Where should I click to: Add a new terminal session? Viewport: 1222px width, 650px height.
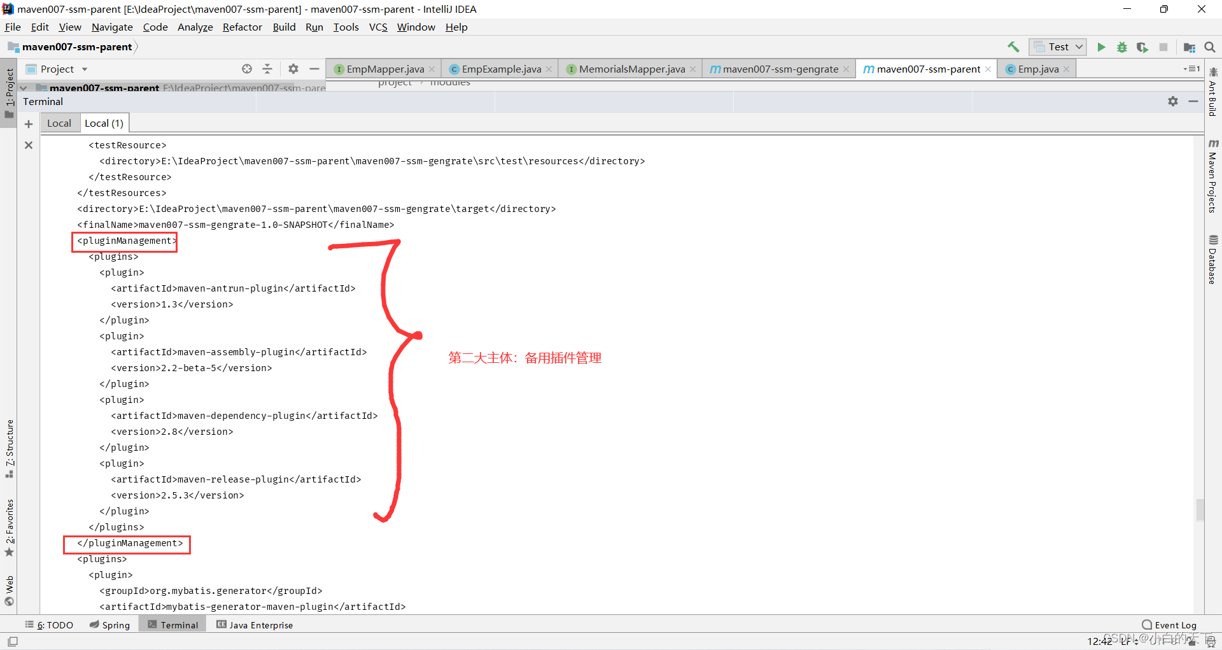29,124
